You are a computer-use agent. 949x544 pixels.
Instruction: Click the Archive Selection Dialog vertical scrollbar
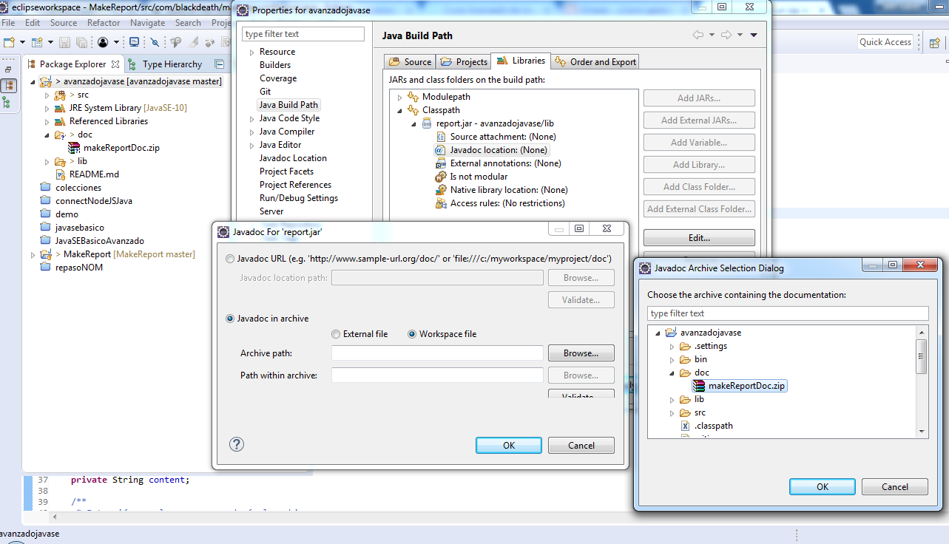tap(922, 381)
